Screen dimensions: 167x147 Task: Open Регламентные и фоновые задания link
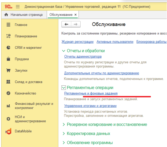coord(91,93)
